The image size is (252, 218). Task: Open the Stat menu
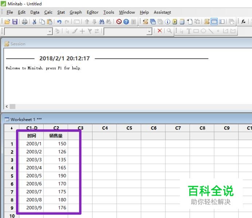[x=61, y=12]
